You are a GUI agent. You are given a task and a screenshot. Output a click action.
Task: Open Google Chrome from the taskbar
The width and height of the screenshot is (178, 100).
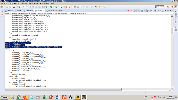coord(19,97)
